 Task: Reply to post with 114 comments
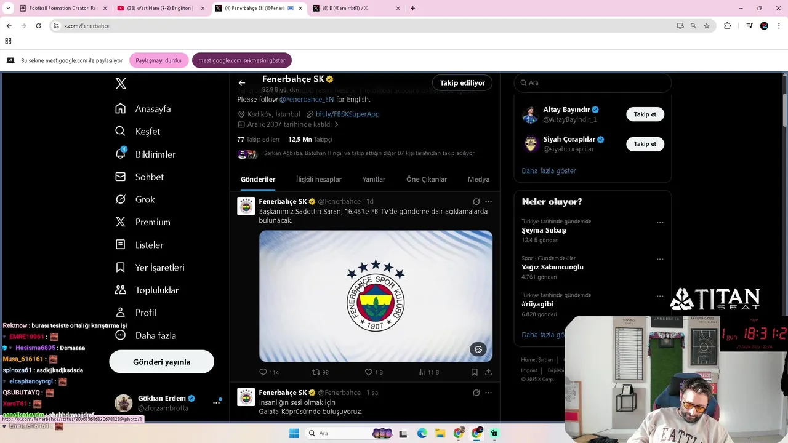tap(269, 372)
